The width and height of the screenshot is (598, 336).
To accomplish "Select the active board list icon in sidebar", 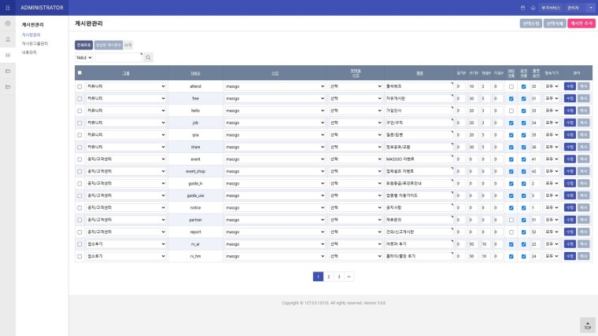I will tap(8, 55).
